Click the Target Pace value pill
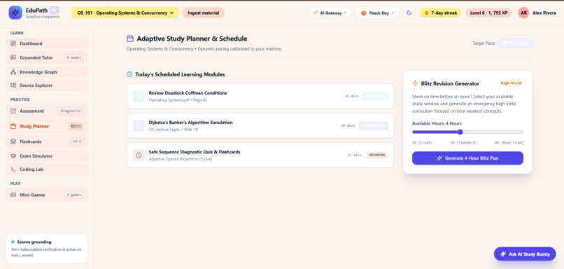The image size is (564, 269). coord(515,43)
